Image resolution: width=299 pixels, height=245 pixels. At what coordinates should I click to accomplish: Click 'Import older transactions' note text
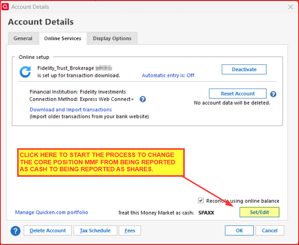pyautogui.click(x=89, y=116)
